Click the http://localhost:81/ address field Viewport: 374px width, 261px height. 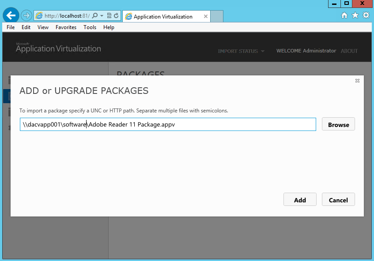click(67, 16)
